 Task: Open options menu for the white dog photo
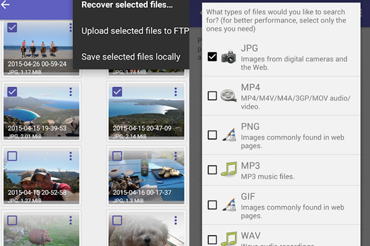175,220
